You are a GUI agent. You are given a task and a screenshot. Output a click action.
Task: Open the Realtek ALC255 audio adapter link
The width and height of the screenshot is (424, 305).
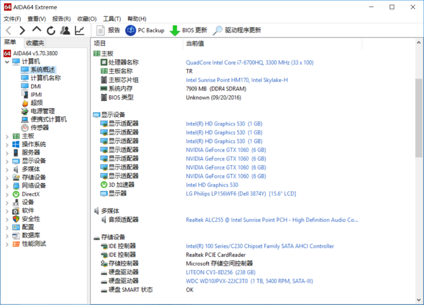click(x=272, y=220)
